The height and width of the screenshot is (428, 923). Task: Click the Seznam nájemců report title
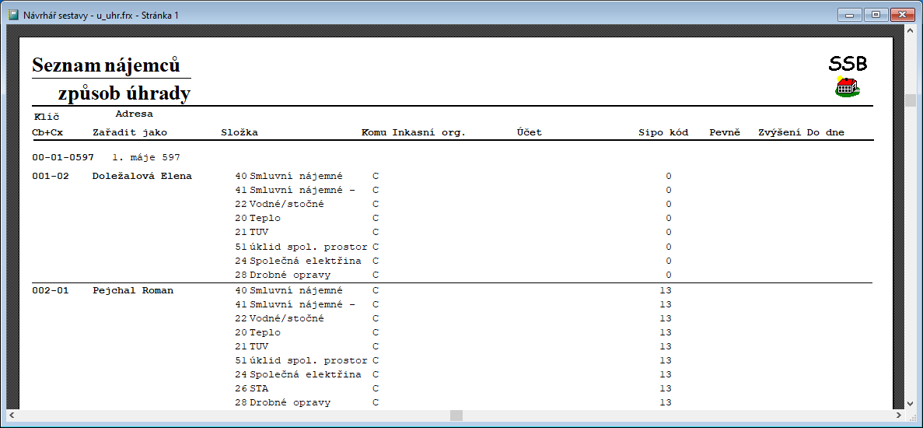(106, 65)
